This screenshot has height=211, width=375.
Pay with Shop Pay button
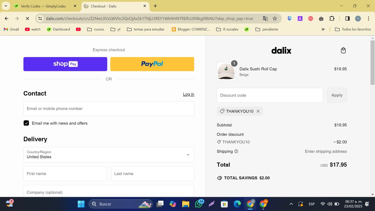[65, 64]
